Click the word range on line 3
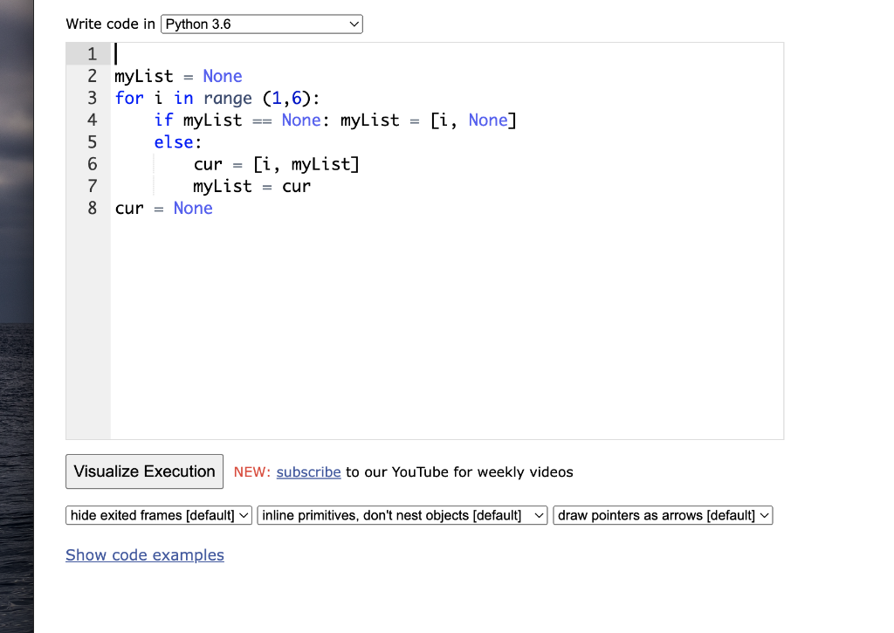This screenshot has width=894, height=633. pos(226,98)
